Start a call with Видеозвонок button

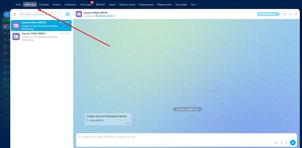[266, 14]
